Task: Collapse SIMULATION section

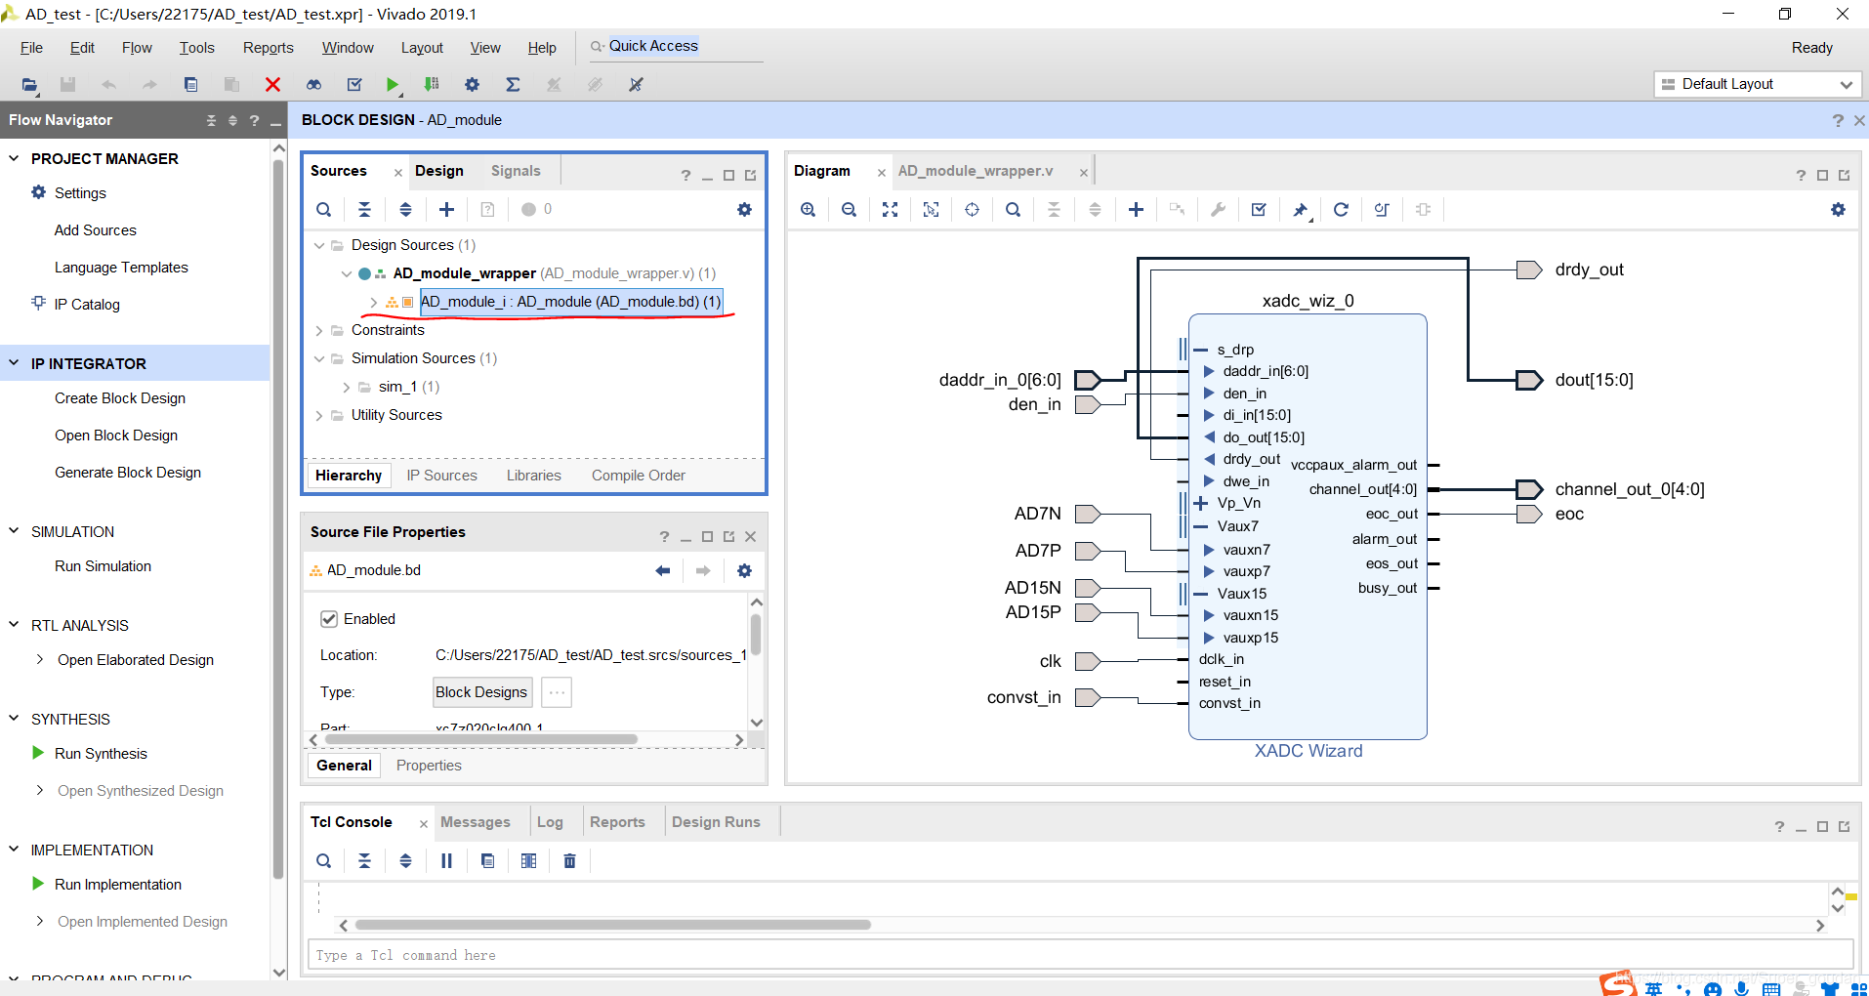Action: click(x=14, y=531)
